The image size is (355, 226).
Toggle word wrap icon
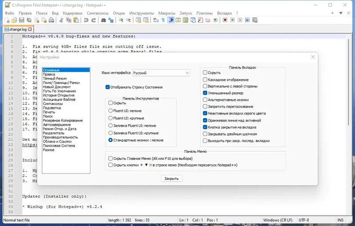[x=156, y=20]
